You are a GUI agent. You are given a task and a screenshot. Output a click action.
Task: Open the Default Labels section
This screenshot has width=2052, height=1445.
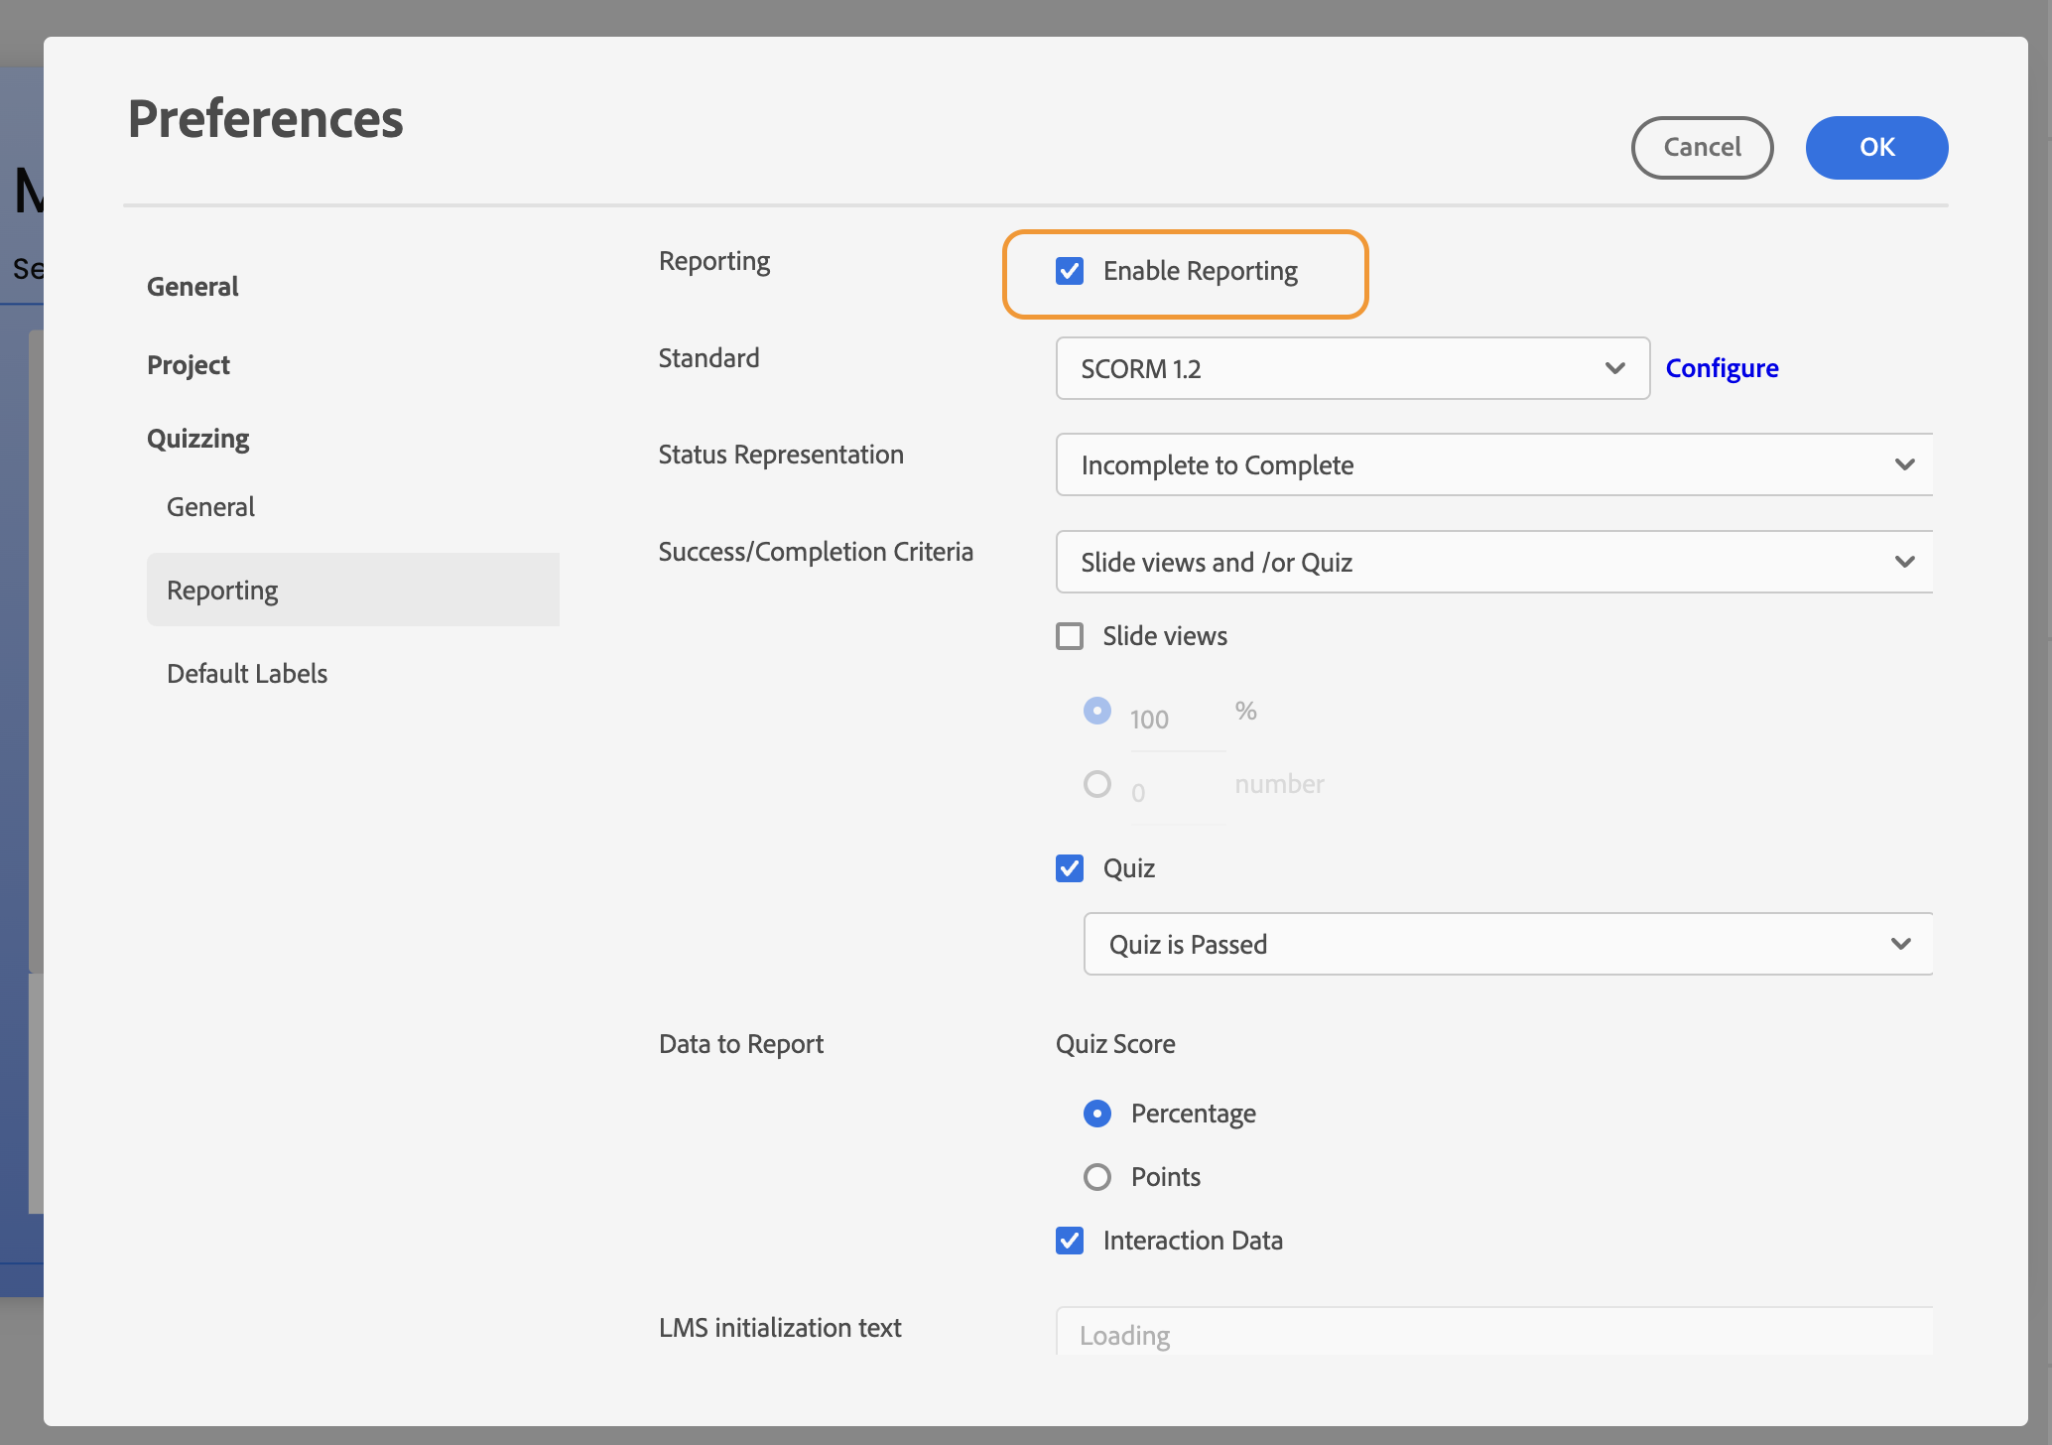(247, 674)
